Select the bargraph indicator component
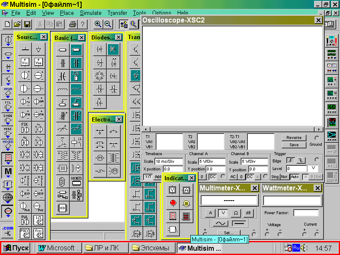Viewport: 340px width, 255px height. click(186, 216)
